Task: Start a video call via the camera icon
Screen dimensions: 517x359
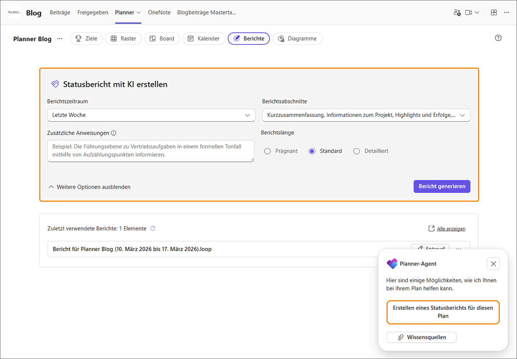Action: pos(469,13)
